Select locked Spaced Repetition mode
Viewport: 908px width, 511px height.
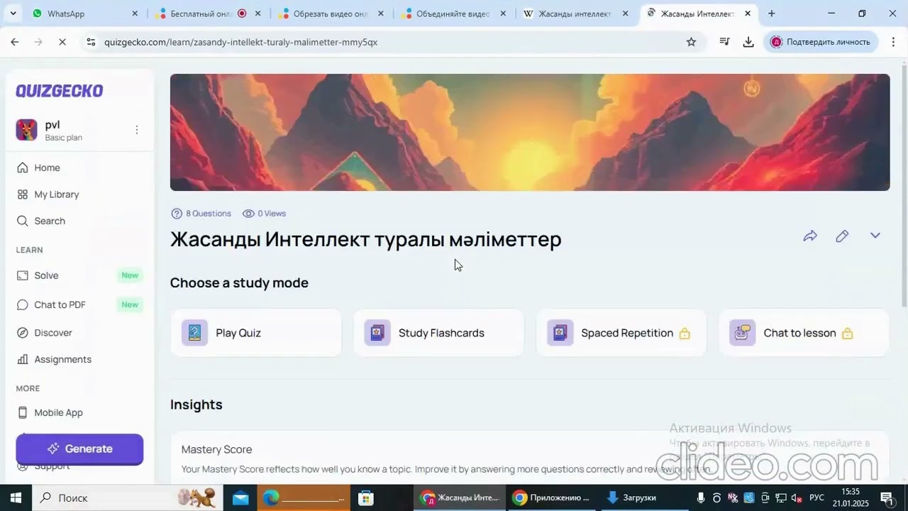[x=621, y=333]
